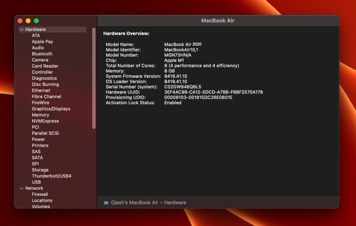Select Disc Burning in the sidebar
Viewport: 356px width, 226px height.
46,85
